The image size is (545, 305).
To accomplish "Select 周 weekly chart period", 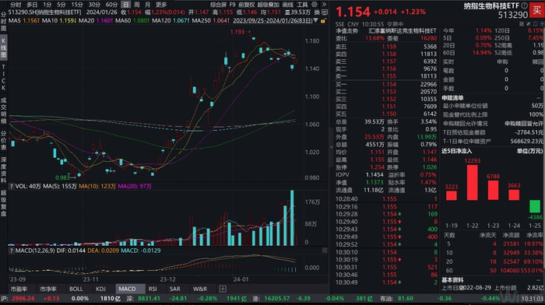I will pyautogui.click(x=137, y=5).
